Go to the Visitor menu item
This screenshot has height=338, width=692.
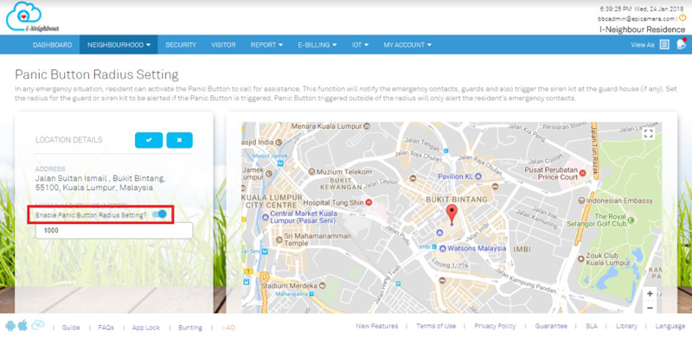(x=223, y=45)
